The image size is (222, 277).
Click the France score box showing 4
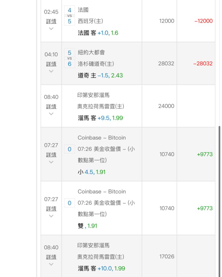pyautogui.click(x=69, y=10)
